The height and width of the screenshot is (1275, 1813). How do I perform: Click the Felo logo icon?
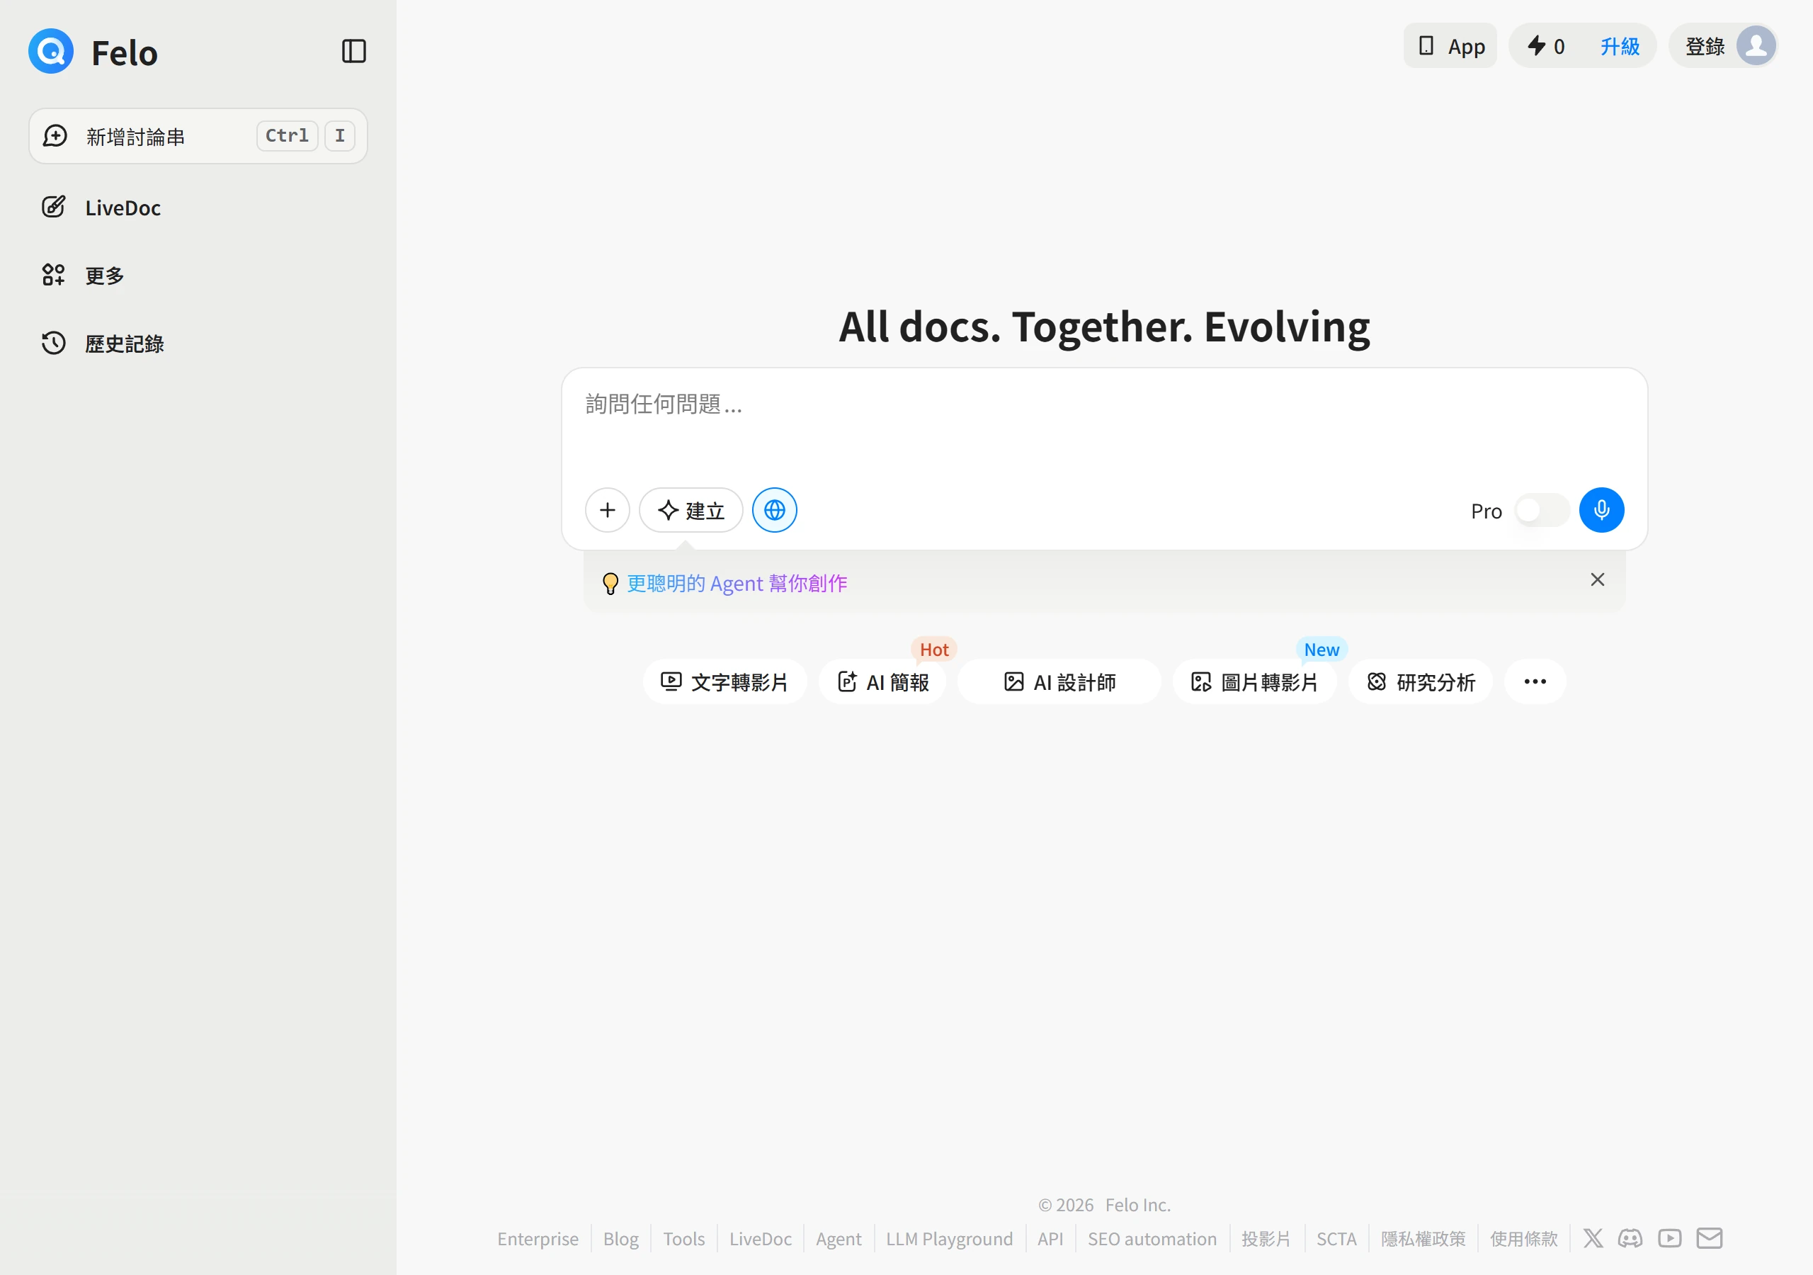[x=51, y=51]
